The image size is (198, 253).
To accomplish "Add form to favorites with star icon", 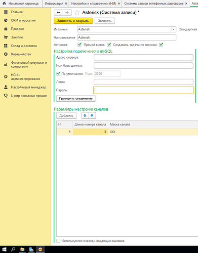I will point(77,13).
